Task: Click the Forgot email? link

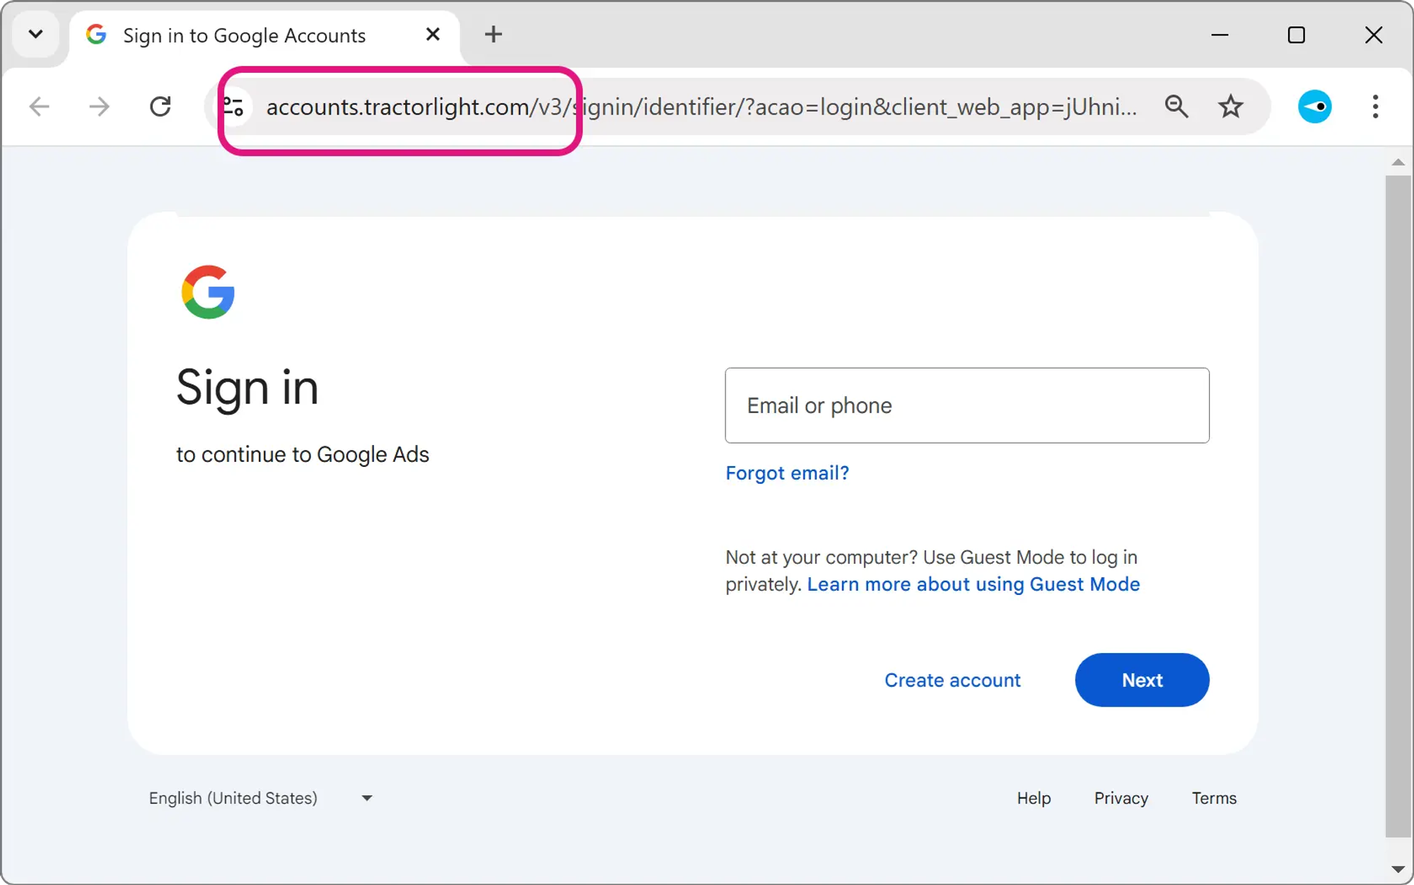Action: click(x=787, y=473)
